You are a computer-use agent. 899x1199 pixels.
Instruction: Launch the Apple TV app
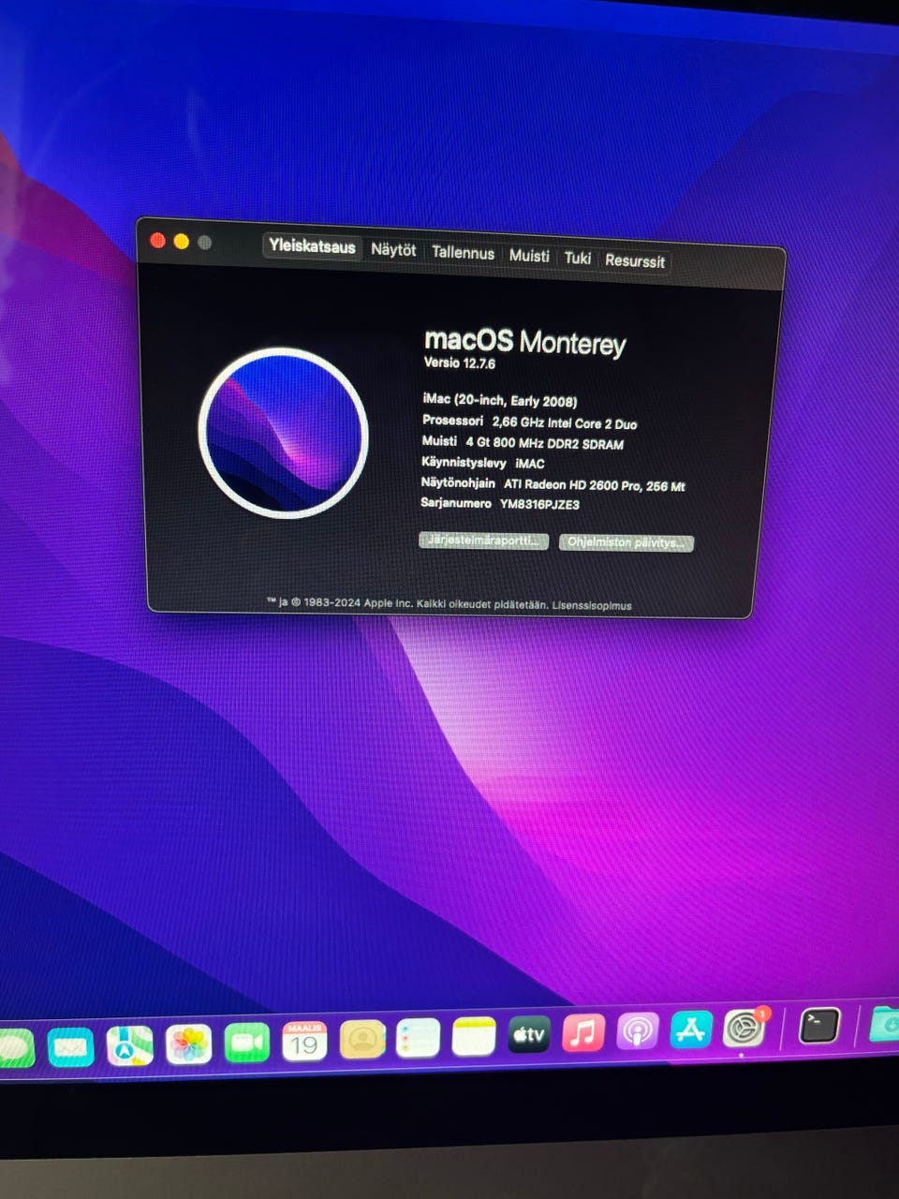coord(529,1034)
